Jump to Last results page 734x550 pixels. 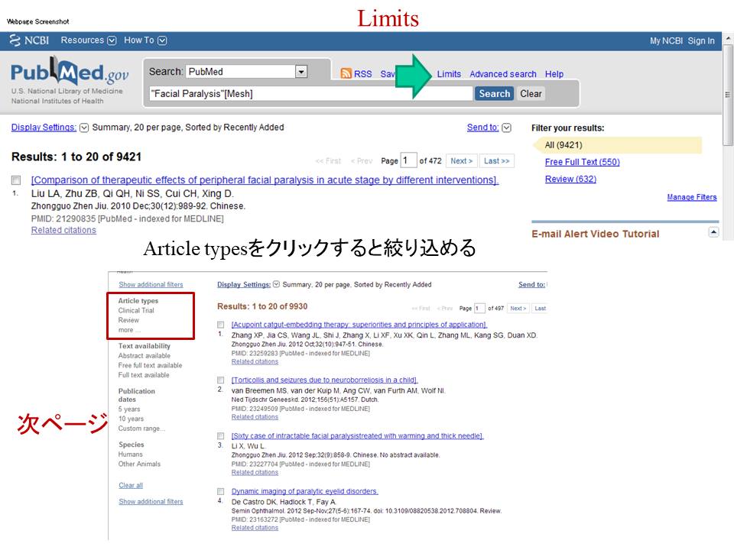(x=497, y=161)
